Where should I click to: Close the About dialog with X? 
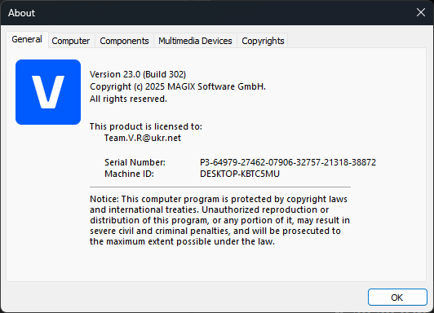pos(421,12)
